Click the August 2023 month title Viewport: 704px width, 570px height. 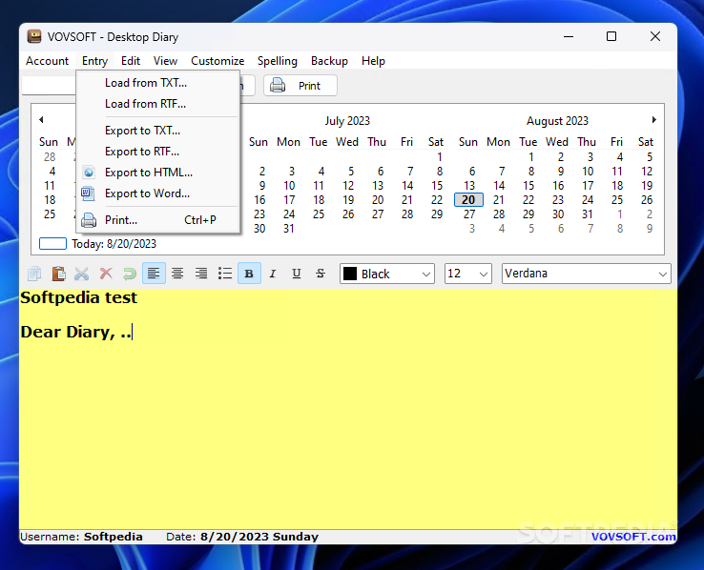click(x=557, y=121)
